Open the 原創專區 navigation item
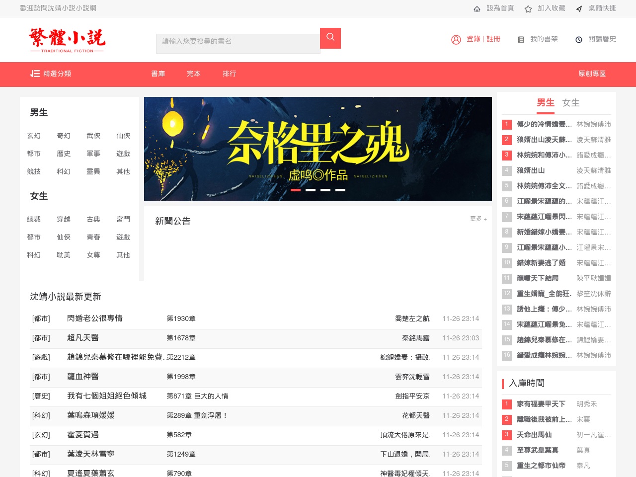 click(x=592, y=74)
